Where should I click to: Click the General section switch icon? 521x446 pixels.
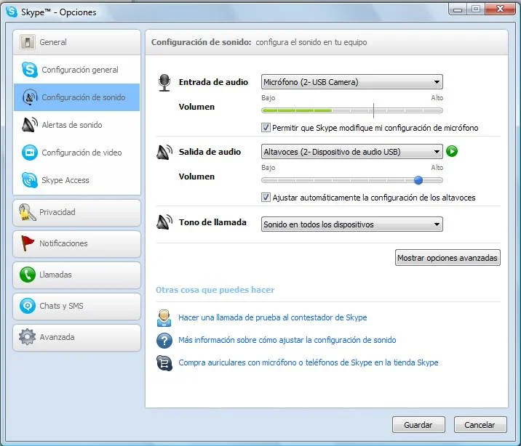pos(27,42)
